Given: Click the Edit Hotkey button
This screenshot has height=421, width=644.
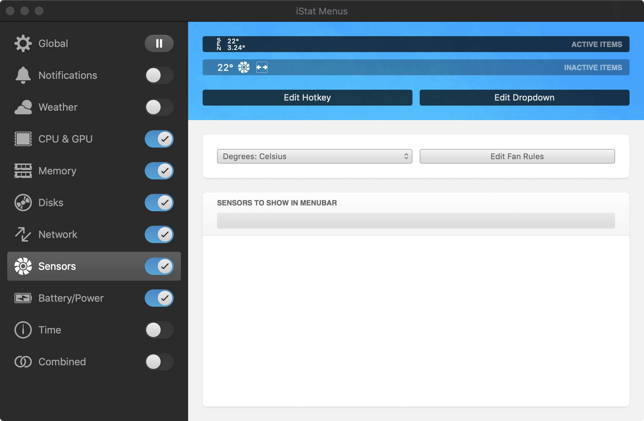Looking at the screenshot, I should (x=308, y=98).
